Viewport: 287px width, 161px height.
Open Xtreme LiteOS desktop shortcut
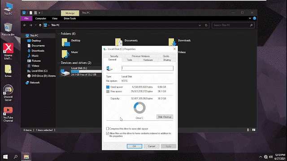pyautogui.click(x=8, y=51)
